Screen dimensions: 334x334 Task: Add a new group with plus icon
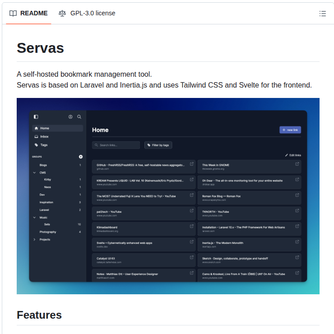[x=81, y=157]
